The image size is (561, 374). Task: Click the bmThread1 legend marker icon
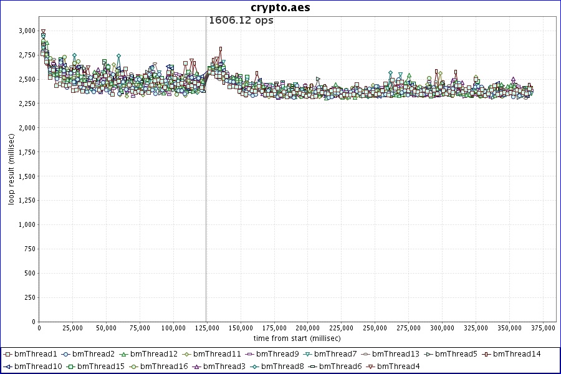[x=7, y=354]
